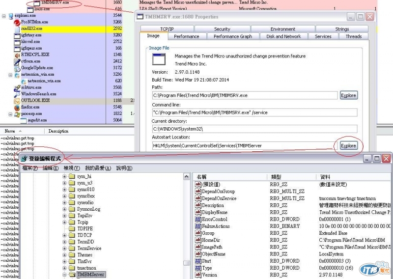Open the 說明(H) menu in Registry Editor

tap(124, 168)
